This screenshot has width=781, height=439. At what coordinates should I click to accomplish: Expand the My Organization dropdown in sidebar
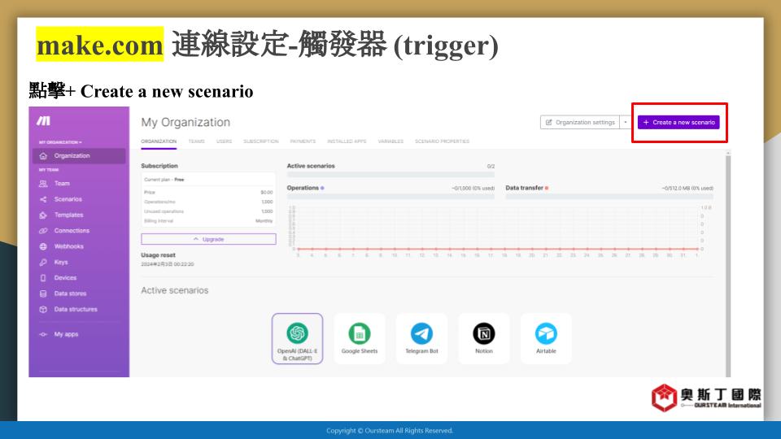pos(60,142)
